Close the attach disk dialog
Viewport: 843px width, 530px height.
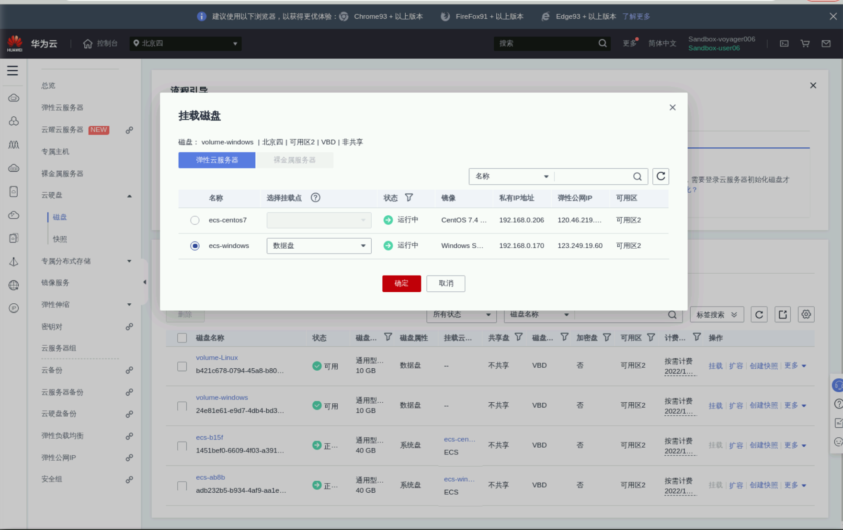point(672,108)
